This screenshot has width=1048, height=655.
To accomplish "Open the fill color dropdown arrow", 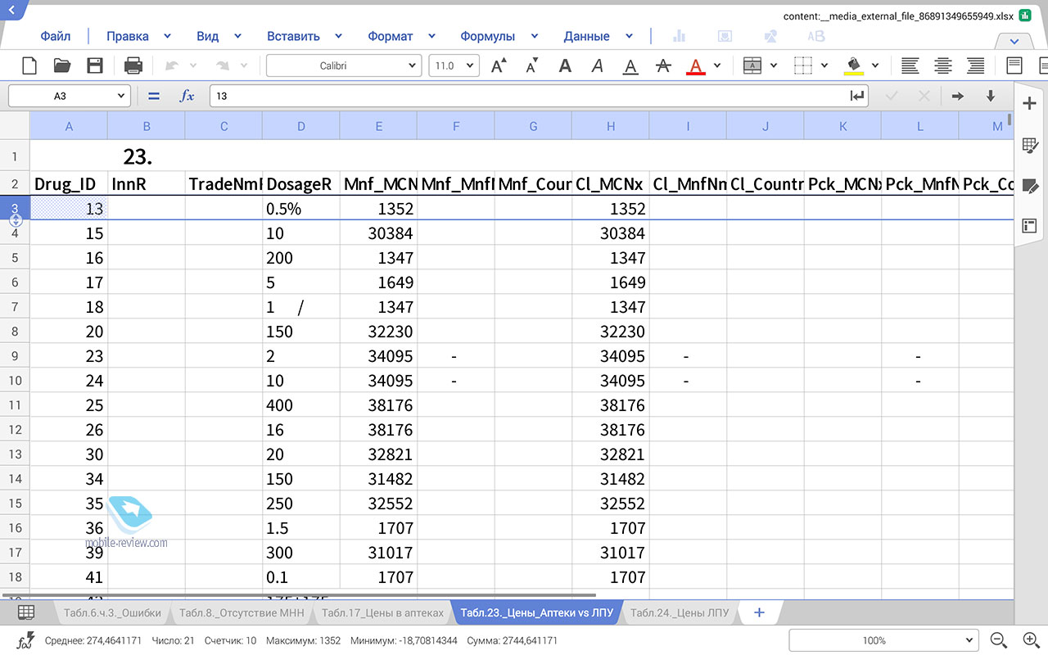I will click(x=875, y=65).
